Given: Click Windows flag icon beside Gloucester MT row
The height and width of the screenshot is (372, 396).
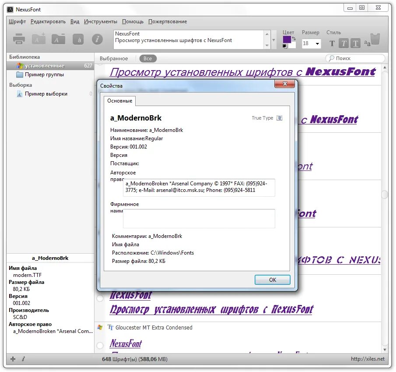Looking at the screenshot, I should (x=100, y=327).
